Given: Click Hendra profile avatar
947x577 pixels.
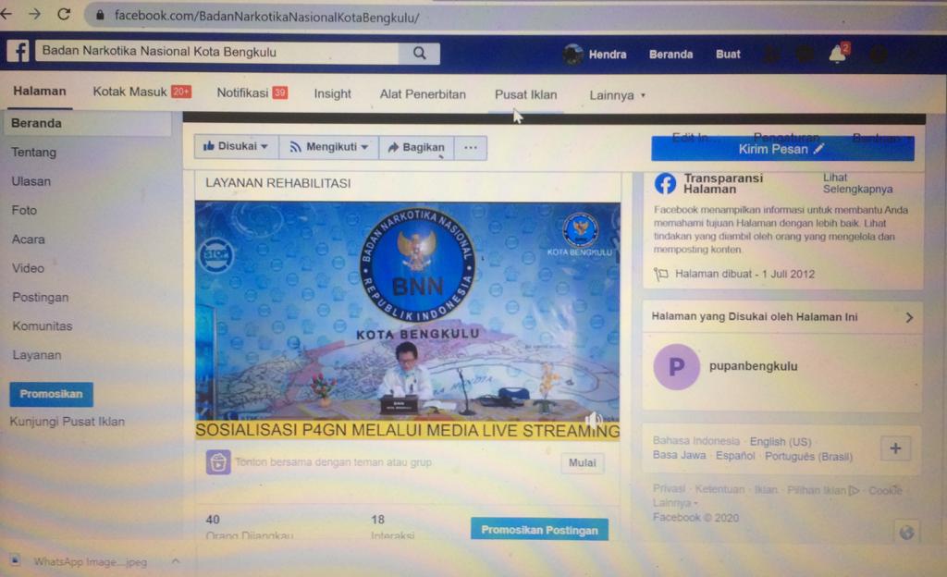Looking at the screenshot, I should pos(572,55).
